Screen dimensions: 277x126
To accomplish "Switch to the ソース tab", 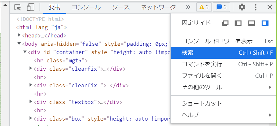I will click(121, 7).
